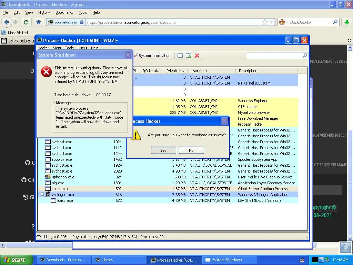Image resolution: width=353 pixels, height=265 pixels.
Task: Click Processes: 20 status bar entry
Action: pos(152,237)
